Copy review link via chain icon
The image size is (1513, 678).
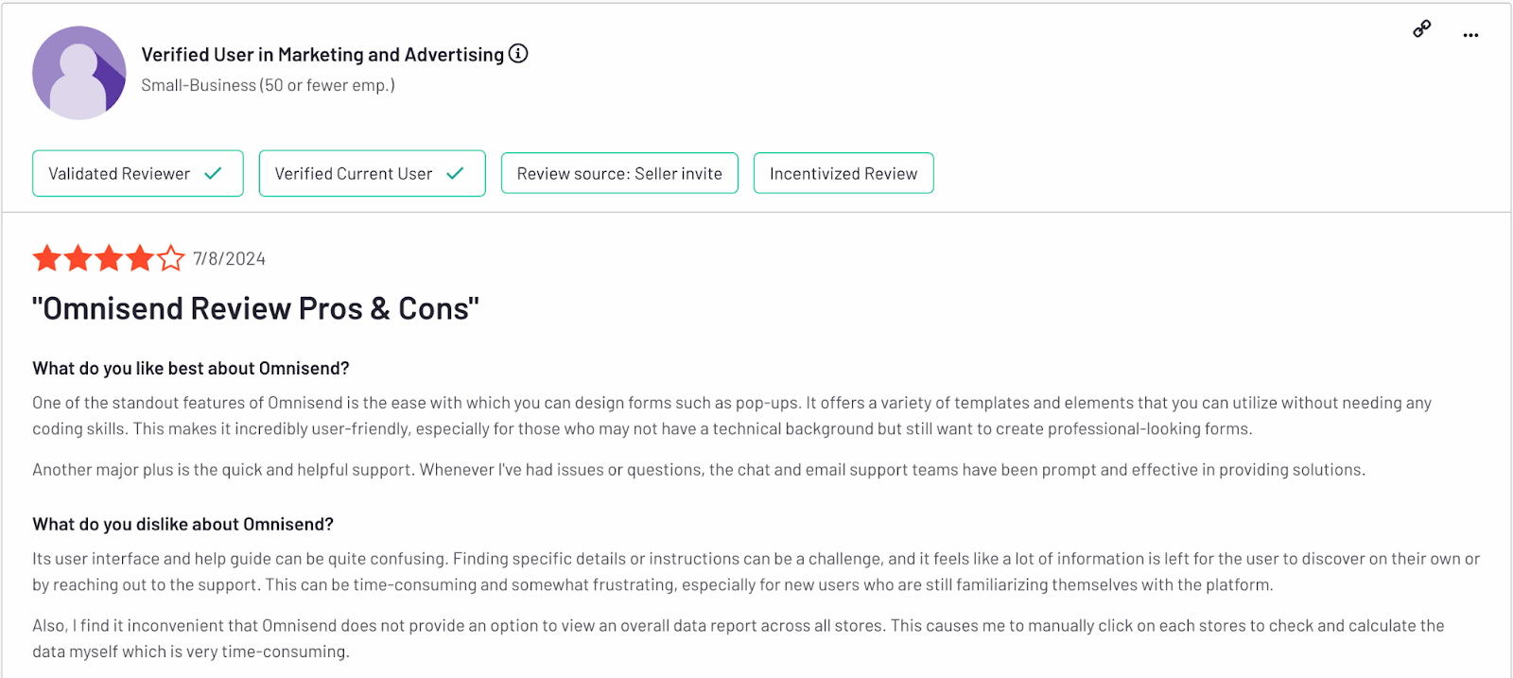click(x=1421, y=29)
